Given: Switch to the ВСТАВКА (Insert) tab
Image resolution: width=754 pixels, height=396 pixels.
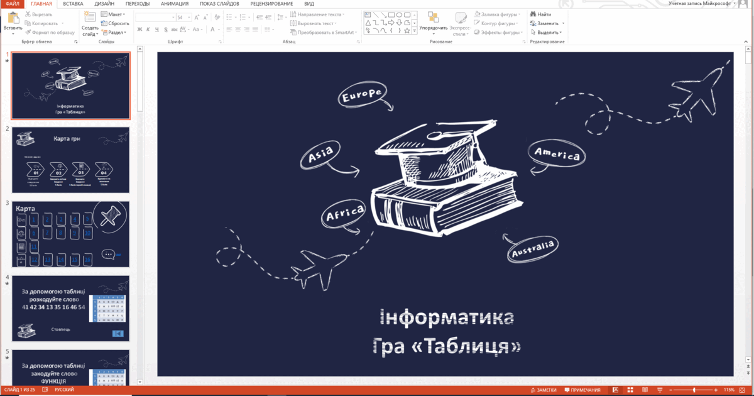Looking at the screenshot, I should (74, 4).
